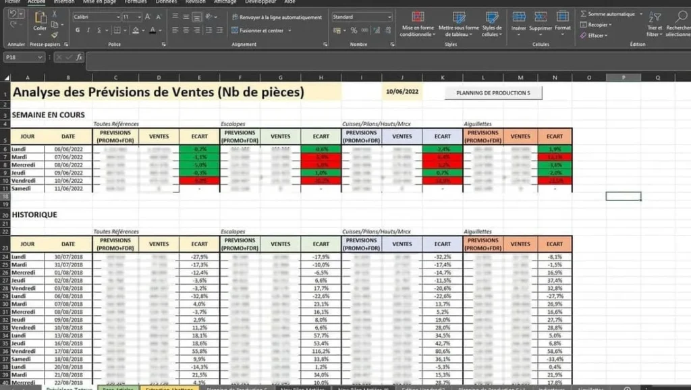Align text to bottom of cell
Viewport: 691px width, 390px height.
coord(197,17)
